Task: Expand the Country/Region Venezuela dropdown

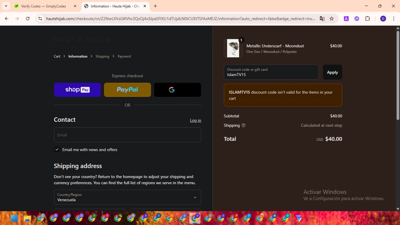Action: click(127, 197)
